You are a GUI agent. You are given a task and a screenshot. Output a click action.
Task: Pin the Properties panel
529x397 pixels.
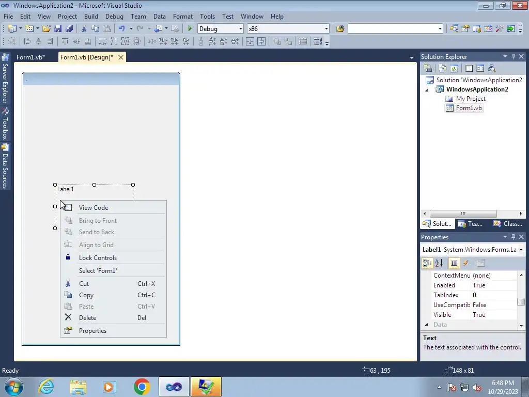[513, 237]
